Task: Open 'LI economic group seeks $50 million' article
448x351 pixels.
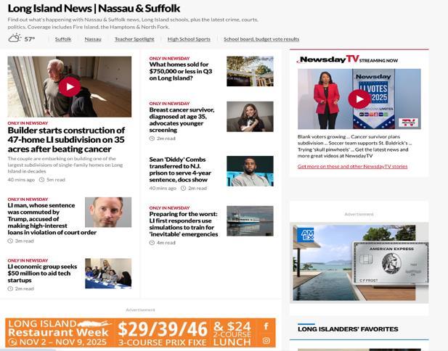Action: pyautogui.click(x=42, y=273)
